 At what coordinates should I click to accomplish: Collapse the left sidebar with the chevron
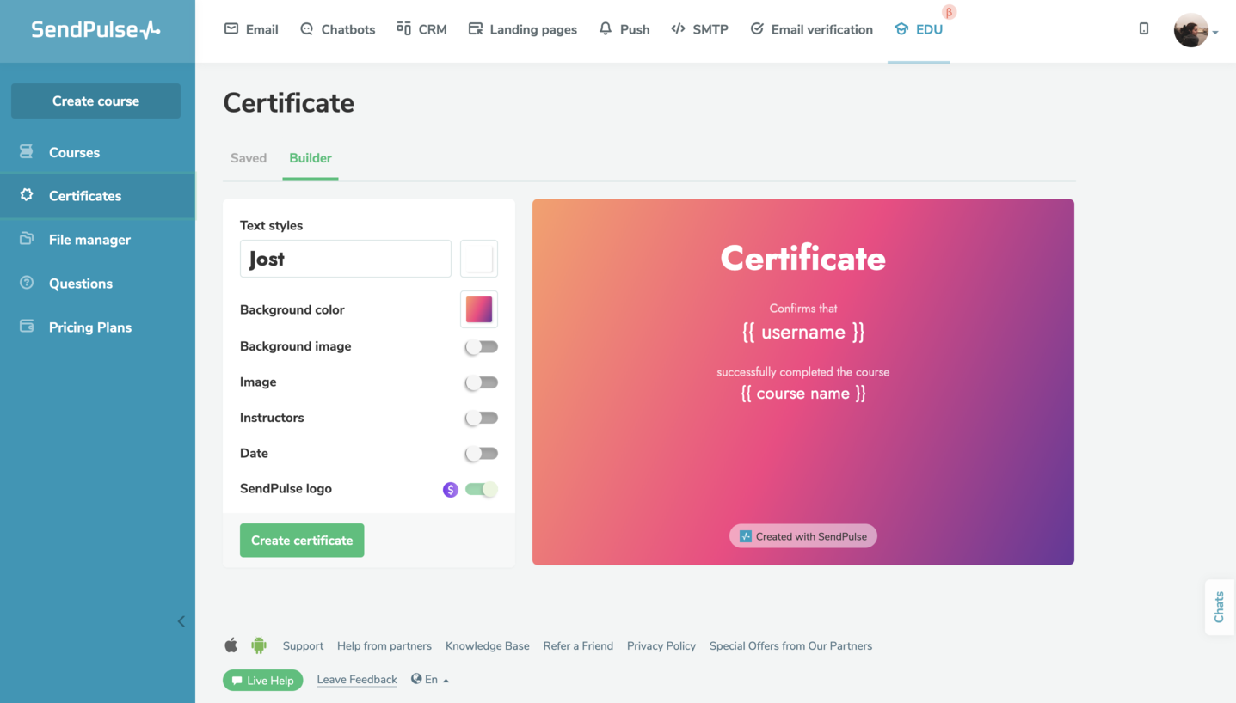(x=181, y=620)
